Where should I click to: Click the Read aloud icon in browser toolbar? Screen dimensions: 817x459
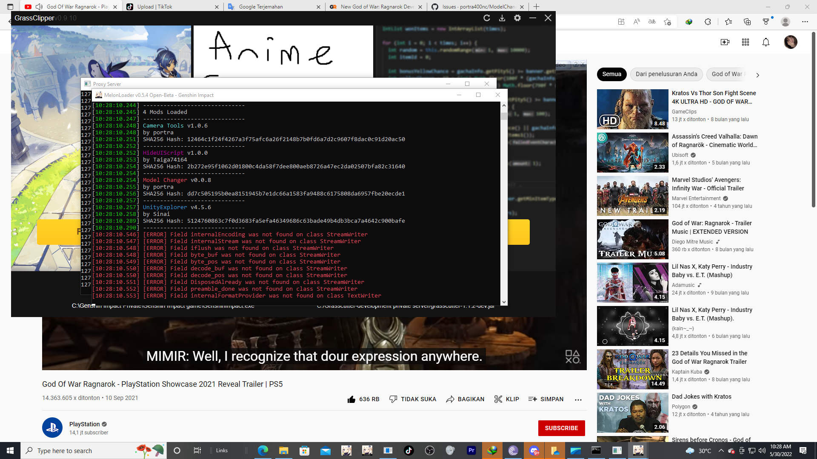[x=637, y=21]
